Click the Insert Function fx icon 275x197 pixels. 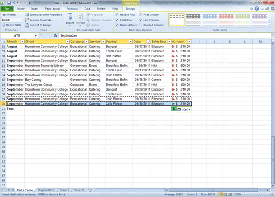56,35
